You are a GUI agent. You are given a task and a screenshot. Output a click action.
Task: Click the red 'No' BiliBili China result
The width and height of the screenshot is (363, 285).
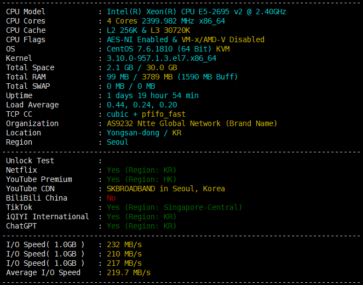(111, 198)
